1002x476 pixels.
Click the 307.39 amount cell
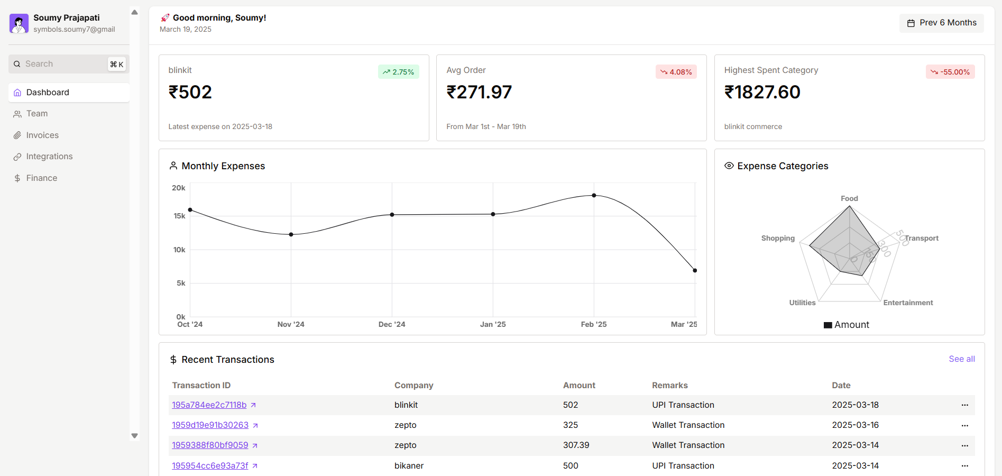pyautogui.click(x=576, y=445)
